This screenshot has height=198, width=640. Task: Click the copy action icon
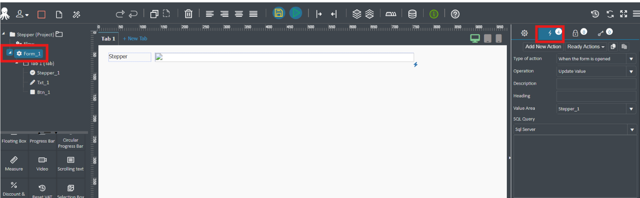613,47
